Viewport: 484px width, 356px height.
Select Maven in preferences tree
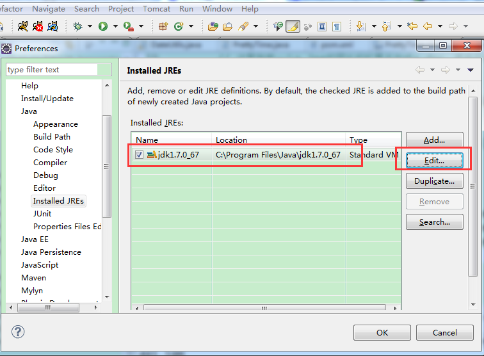tap(33, 278)
